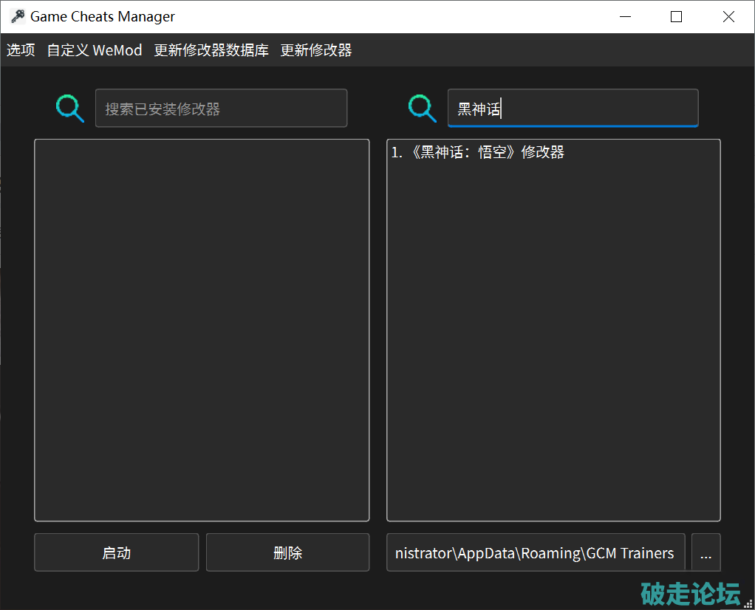Screen dimensions: 755x610
Task: Click the magnifier icon beside the 黑神话 search box
Action: click(x=423, y=109)
